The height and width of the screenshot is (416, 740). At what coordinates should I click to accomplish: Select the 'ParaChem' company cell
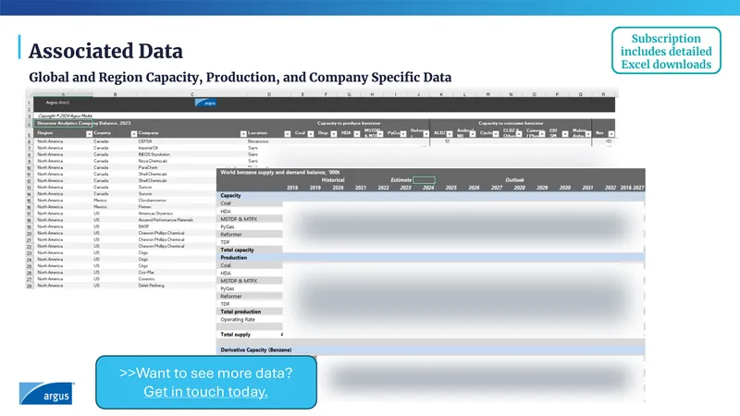coord(148,167)
